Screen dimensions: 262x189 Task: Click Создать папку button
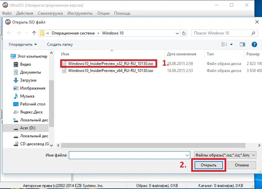click(x=60, y=44)
